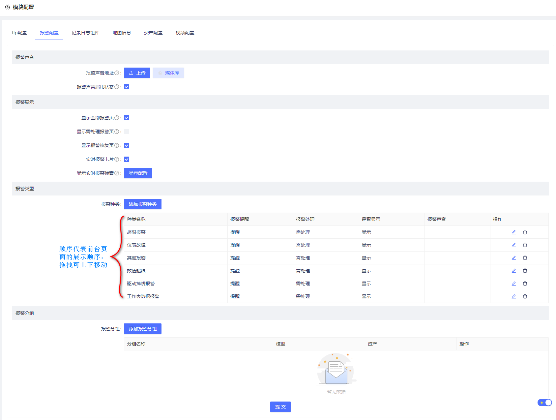Viewport: 556px width, 420px height.
Task: Show help for 报警声音启用状态
Action: [x=117, y=87]
